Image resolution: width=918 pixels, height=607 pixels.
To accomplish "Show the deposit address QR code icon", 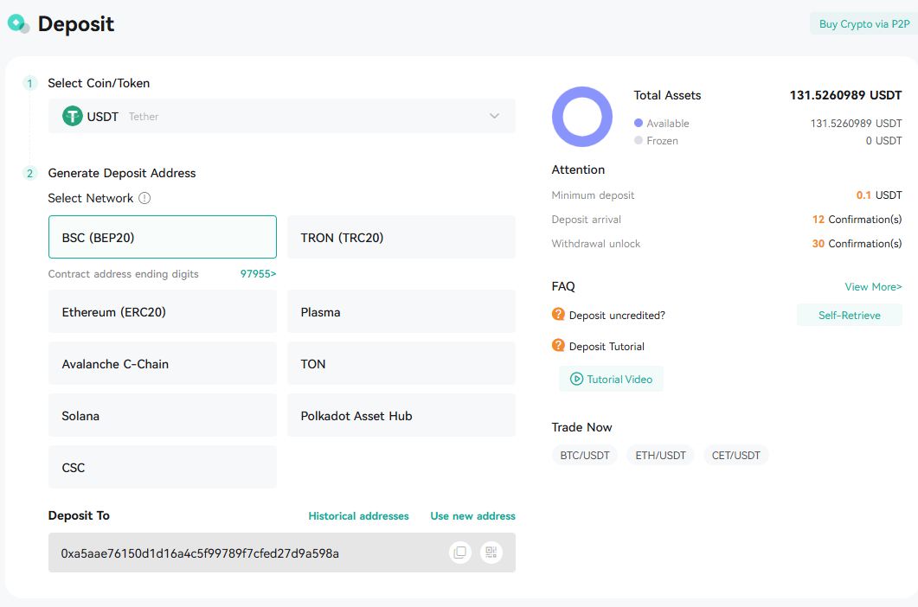I will tap(491, 552).
